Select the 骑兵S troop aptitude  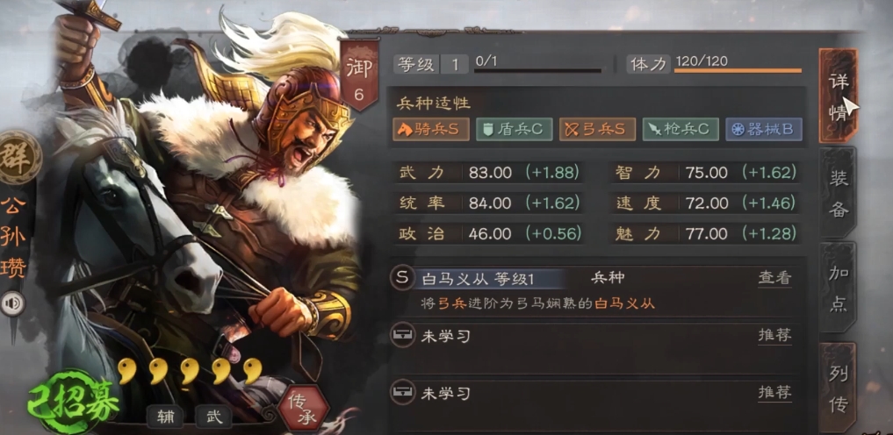[431, 130]
